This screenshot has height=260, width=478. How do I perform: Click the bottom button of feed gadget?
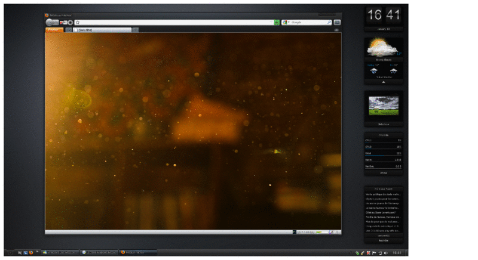point(384,240)
